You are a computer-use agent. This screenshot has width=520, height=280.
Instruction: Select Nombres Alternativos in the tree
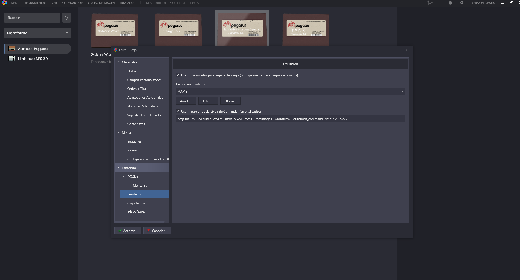coord(143,106)
